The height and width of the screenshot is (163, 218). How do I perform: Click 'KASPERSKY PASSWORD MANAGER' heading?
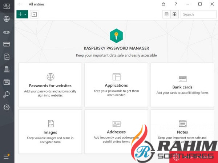click(x=116, y=48)
